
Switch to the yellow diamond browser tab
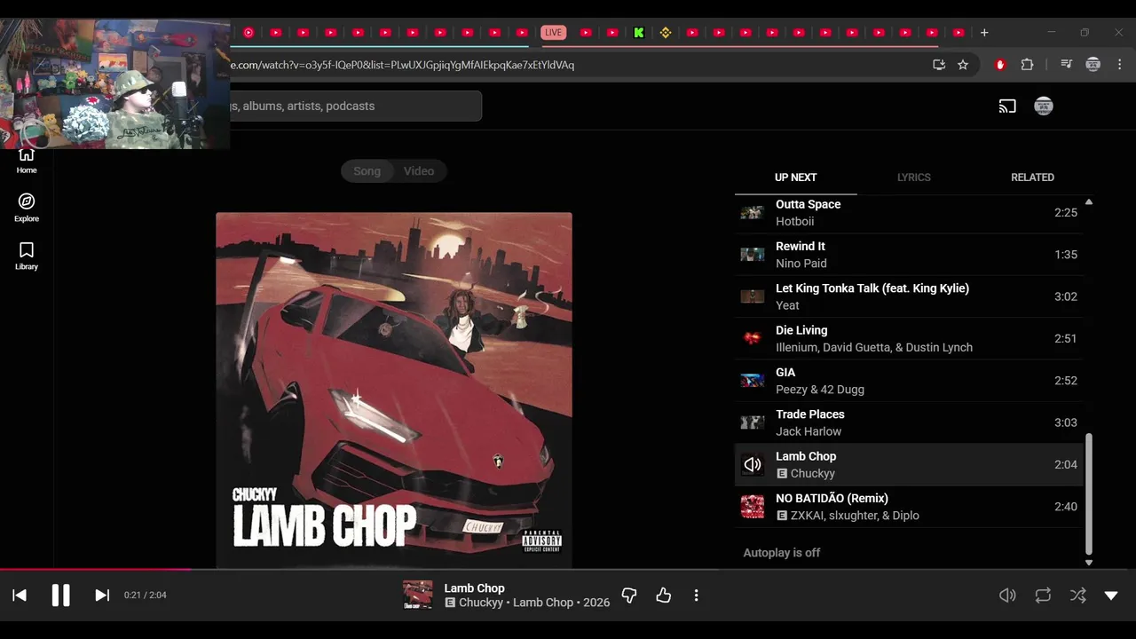(666, 33)
